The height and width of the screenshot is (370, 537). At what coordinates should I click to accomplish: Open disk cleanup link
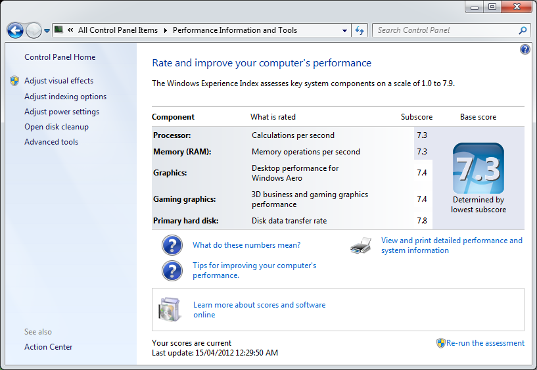(57, 127)
